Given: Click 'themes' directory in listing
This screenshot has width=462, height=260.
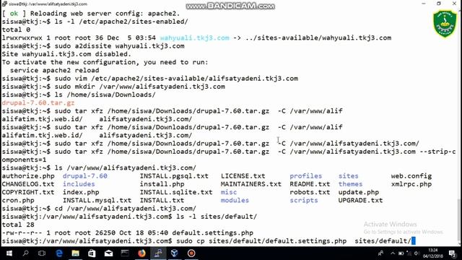Looking at the screenshot, I should point(350,184).
